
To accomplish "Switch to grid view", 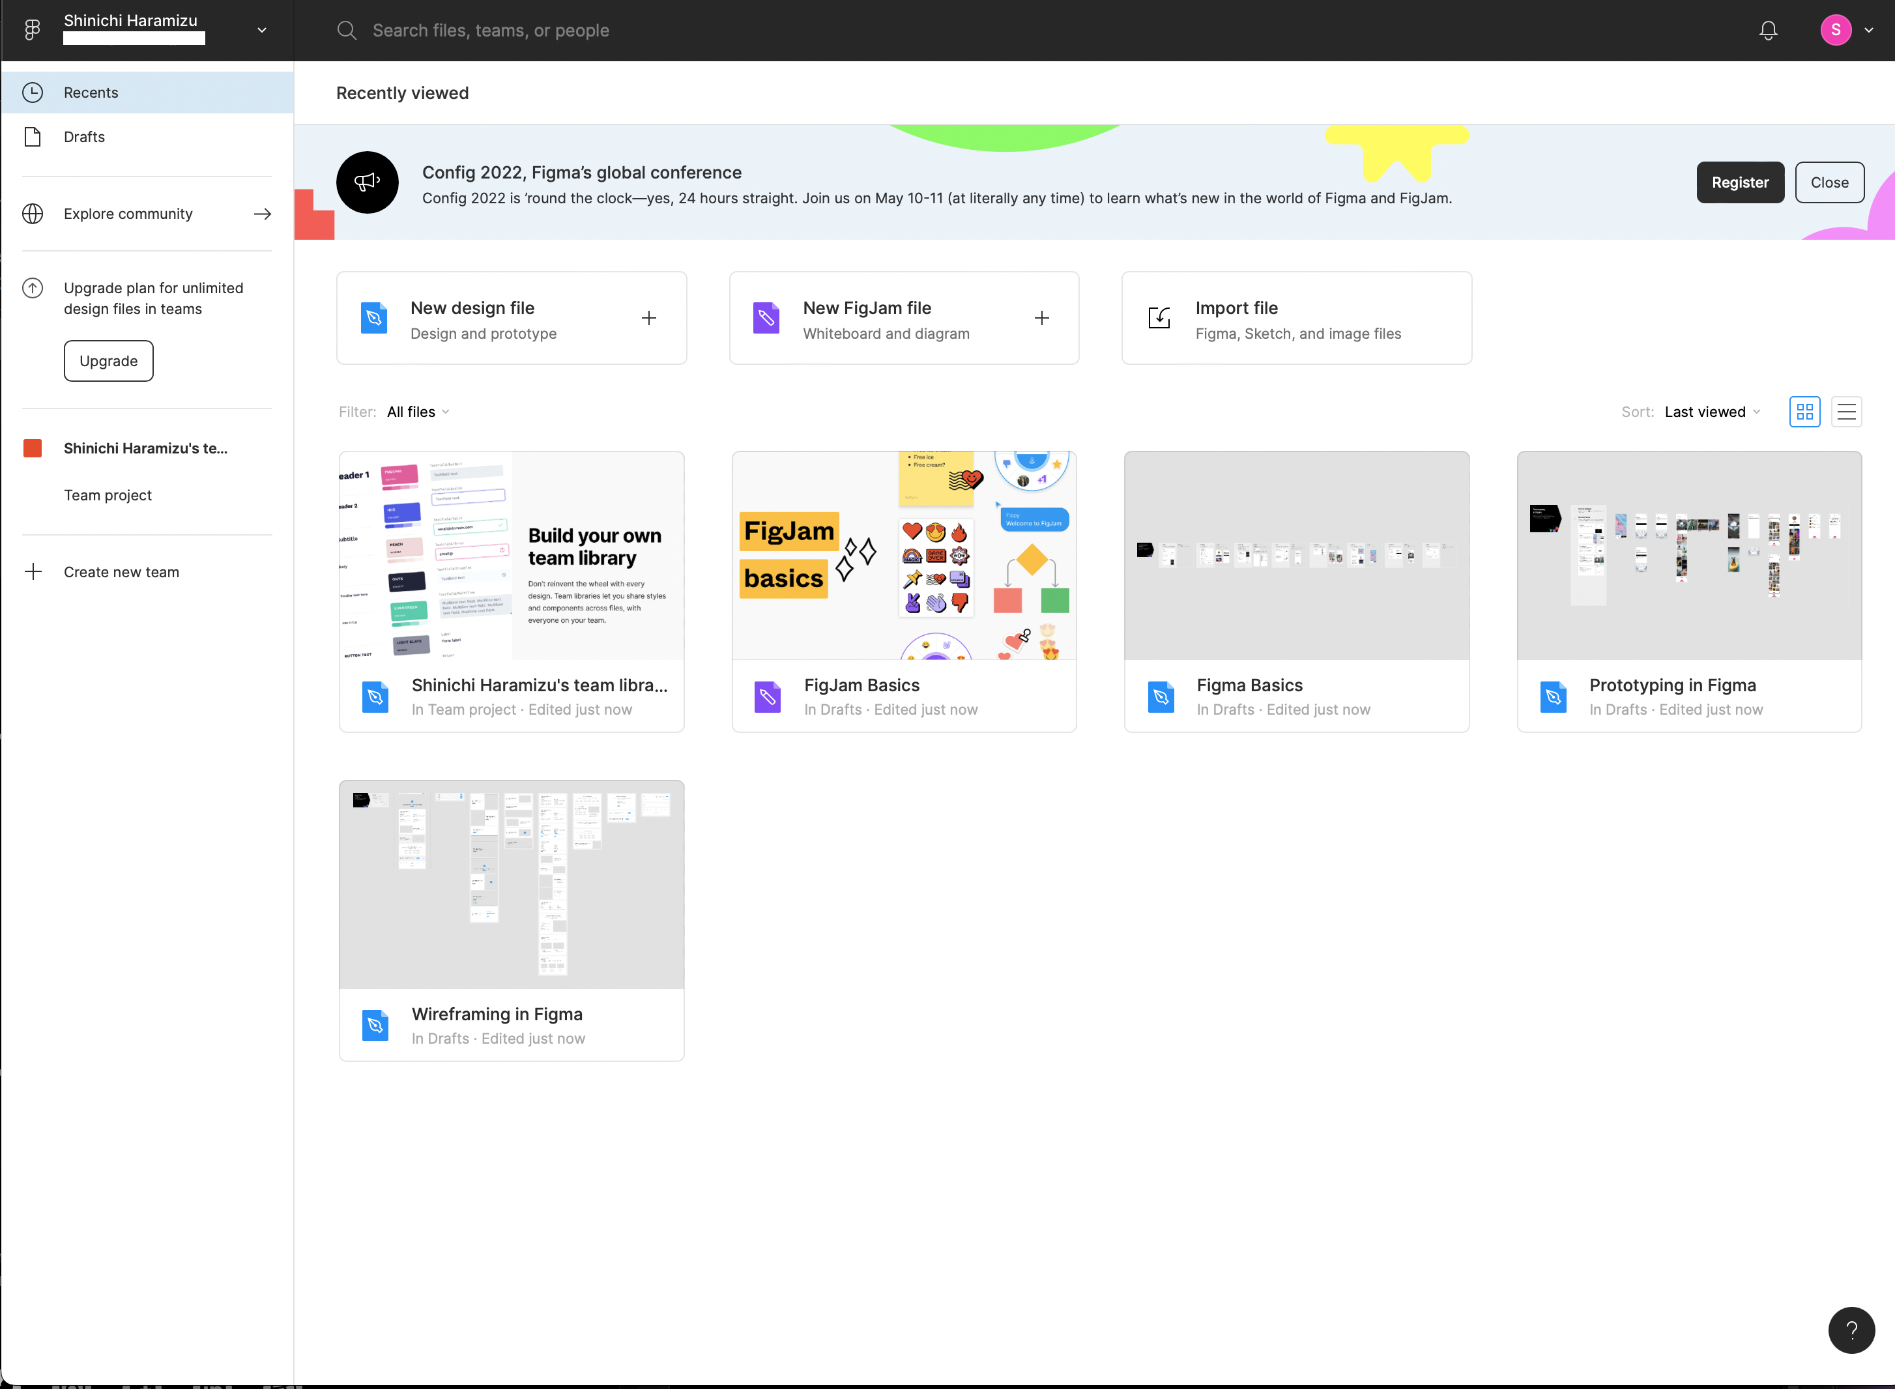I will click(x=1804, y=412).
